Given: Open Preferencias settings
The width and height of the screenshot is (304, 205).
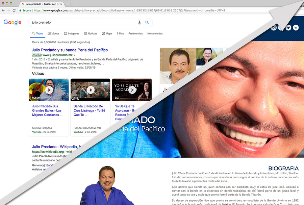Looking at the screenshot, I should (135, 33).
